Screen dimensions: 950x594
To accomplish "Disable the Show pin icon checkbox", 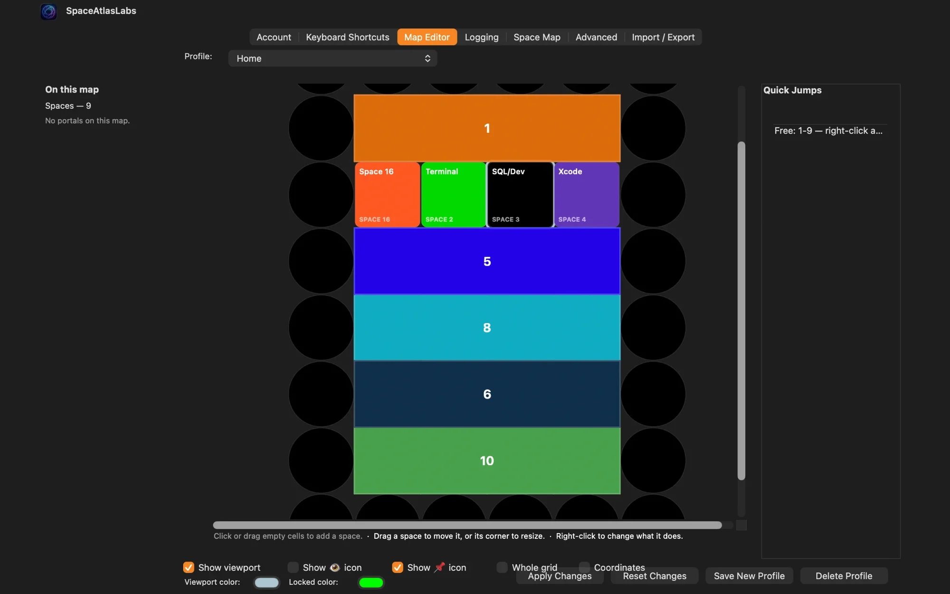I will tap(398, 567).
